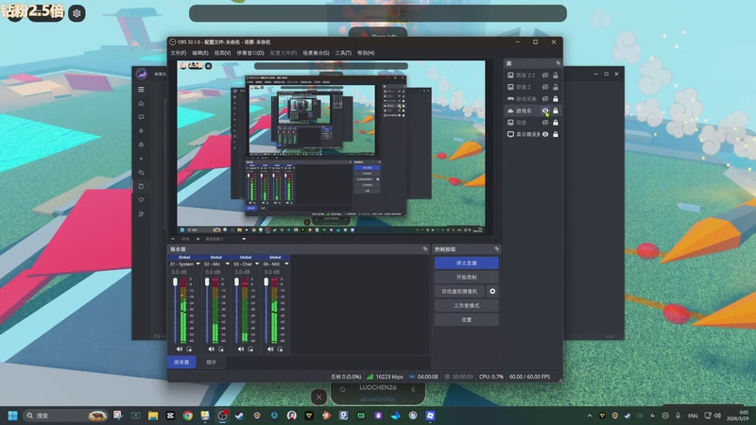Show the 图像 2 source with its eye icon
756x425 pixels.
click(545, 87)
